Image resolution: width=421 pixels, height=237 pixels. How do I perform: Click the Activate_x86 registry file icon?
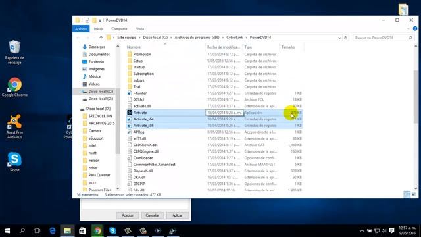[130, 126]
